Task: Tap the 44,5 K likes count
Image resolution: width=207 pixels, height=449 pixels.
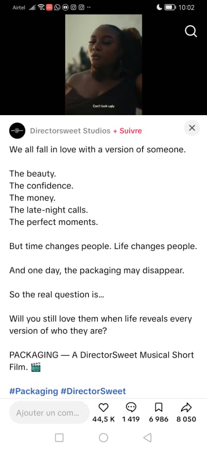Action: (x=103, y=419)
